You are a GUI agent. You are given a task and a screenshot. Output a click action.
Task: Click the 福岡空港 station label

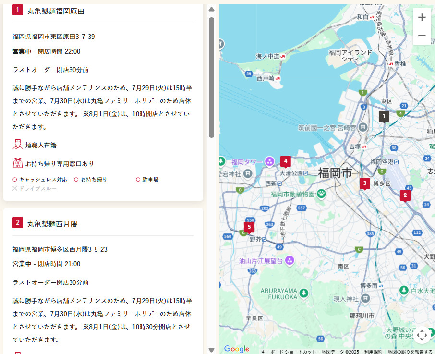pyautogui.click(x=382, y=162)
